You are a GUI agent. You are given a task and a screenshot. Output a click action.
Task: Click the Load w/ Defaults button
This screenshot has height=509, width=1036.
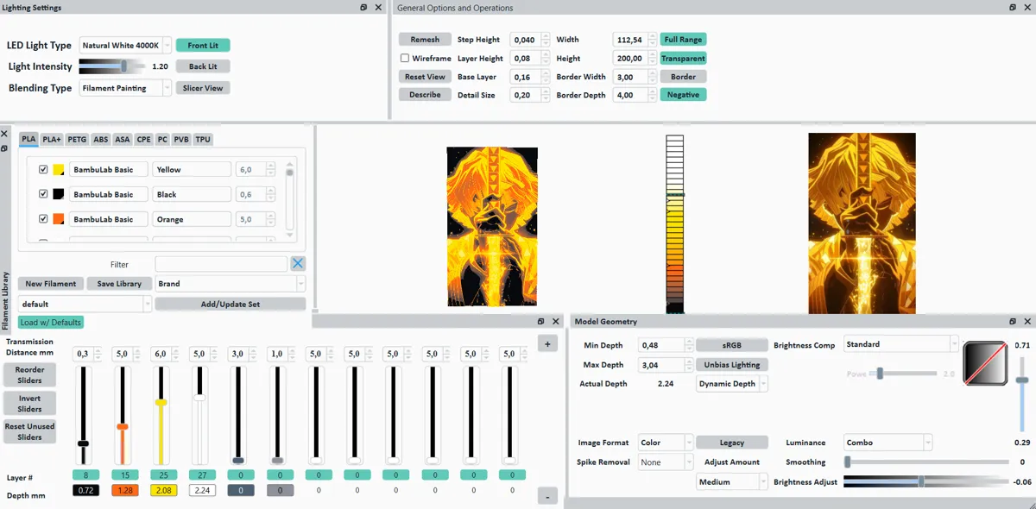(51, 323)
